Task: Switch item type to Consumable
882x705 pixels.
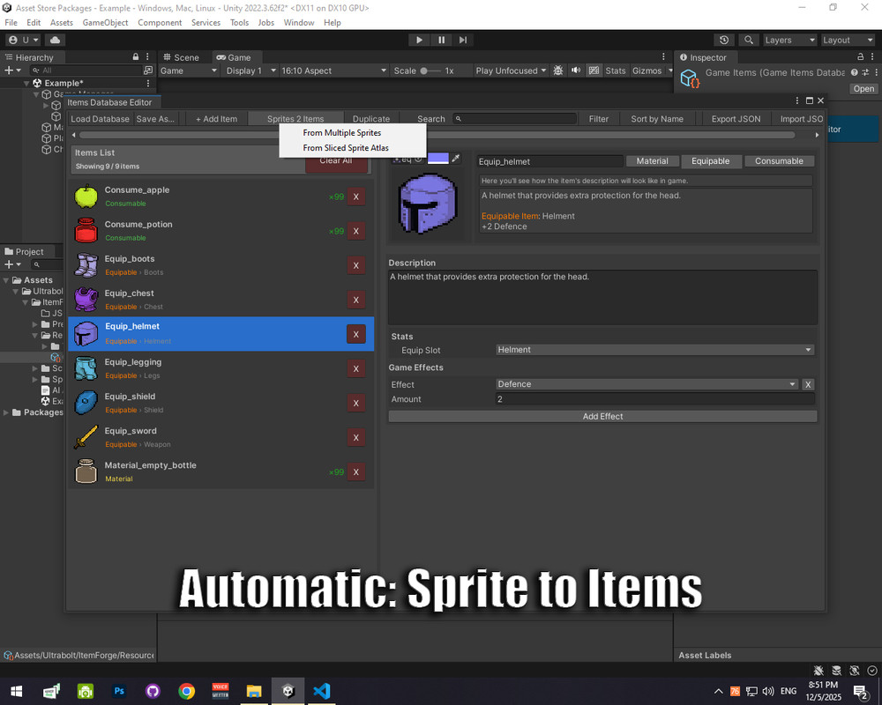Action: [x=780, y=161]
